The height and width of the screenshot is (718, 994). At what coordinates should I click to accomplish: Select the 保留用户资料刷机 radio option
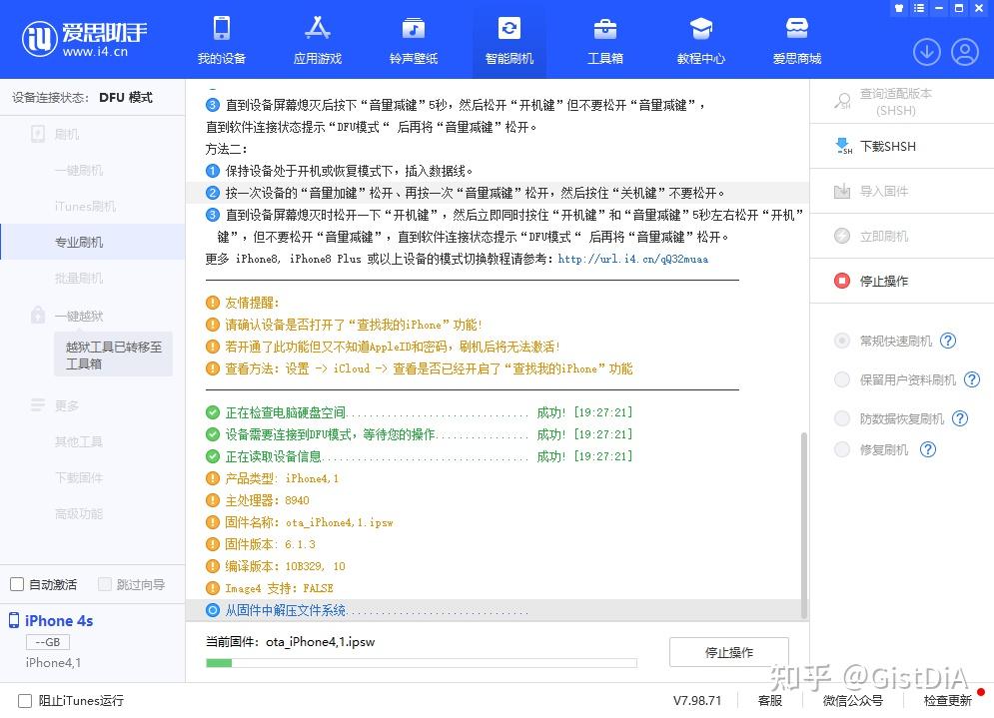click(x=842, y=379)
